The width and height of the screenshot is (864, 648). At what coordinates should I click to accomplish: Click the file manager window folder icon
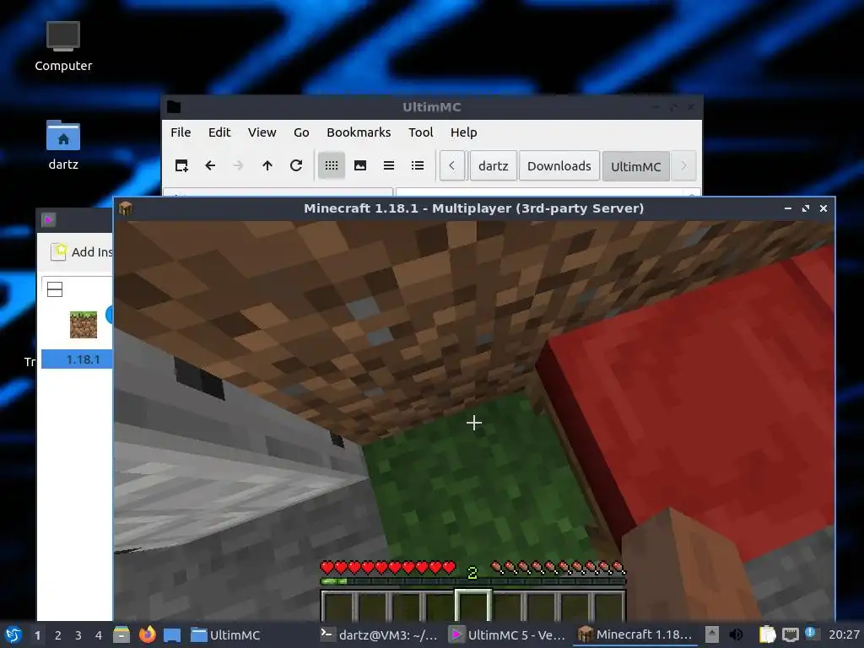(x=174, y=107)
